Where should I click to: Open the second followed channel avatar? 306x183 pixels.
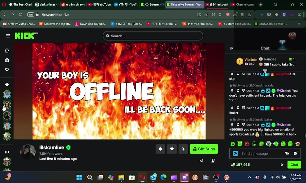tap(7, 105)
